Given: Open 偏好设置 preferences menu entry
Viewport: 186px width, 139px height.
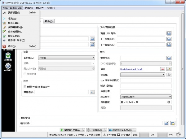Looking at the screenshot, I should tap(21, 13).
